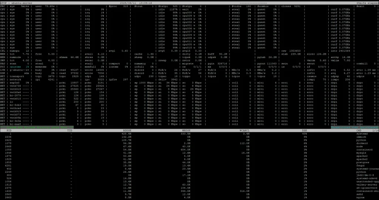This screenshot has width=379, height=200.
Task: Click the avg1 0.60 load value
Action: [x=118, y=51]
